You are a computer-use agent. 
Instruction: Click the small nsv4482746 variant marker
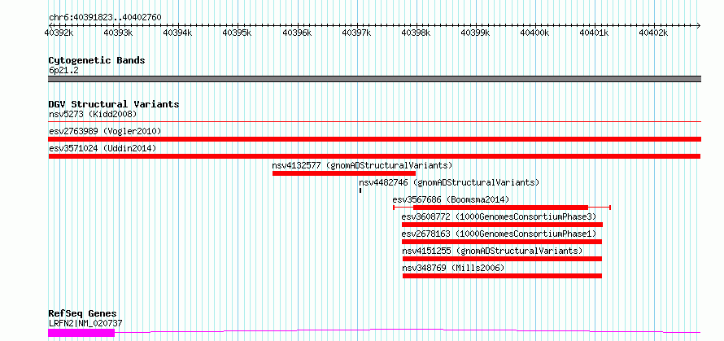pyautogui.click(x=360, y=190)
